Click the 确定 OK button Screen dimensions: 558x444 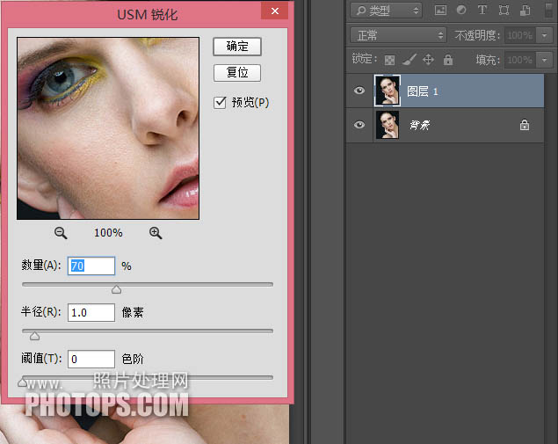(237, 47)
